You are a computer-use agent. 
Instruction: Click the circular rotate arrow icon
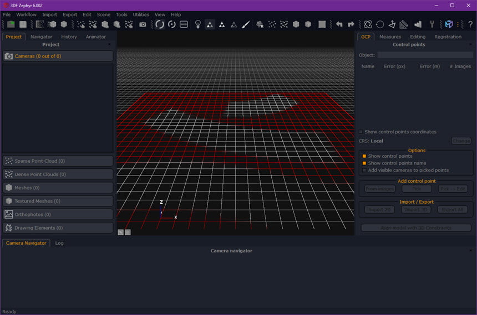tap(380, 24)
